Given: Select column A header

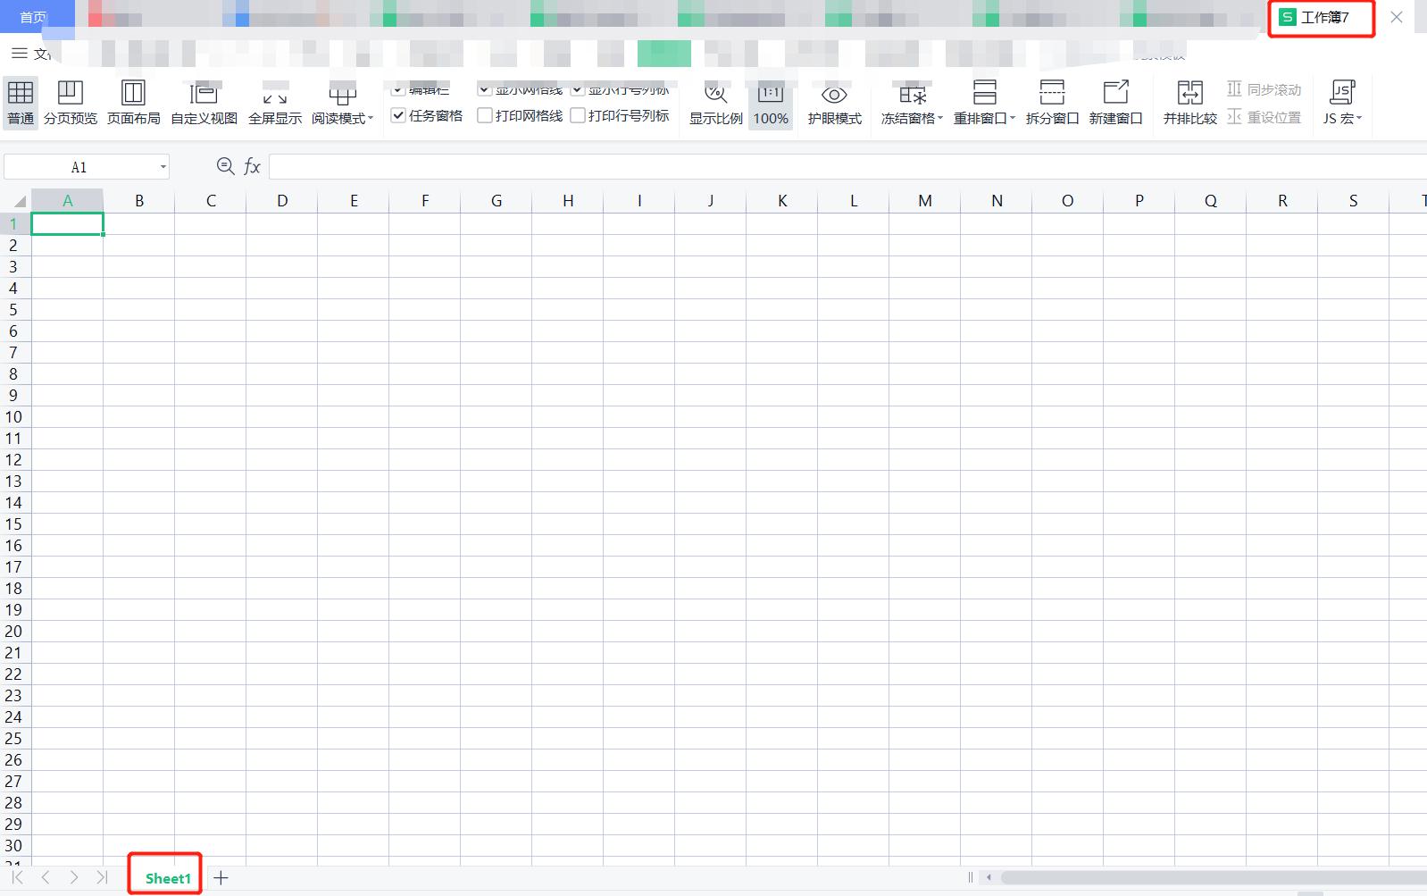Looking at the screenshot, I should coord(68,201).
